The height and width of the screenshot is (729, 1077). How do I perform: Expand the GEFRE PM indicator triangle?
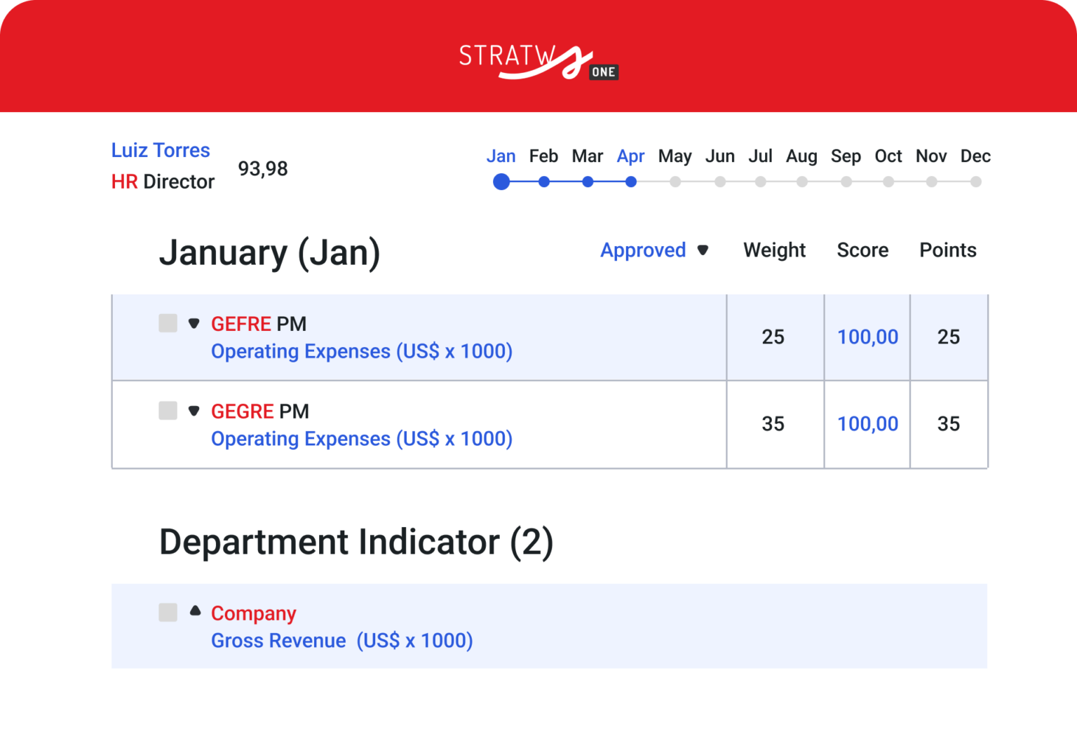[x=194, y=323]
